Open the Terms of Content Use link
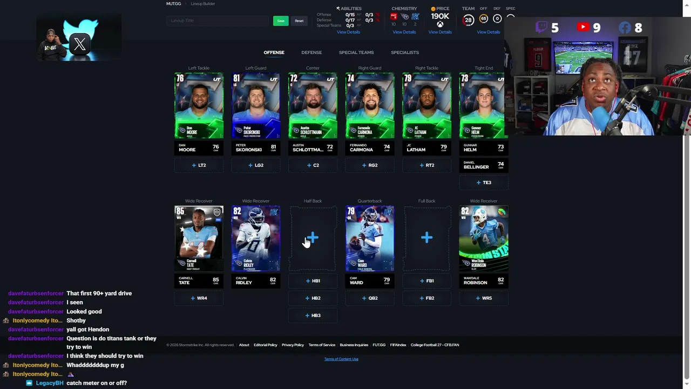 tap(341, 359)
